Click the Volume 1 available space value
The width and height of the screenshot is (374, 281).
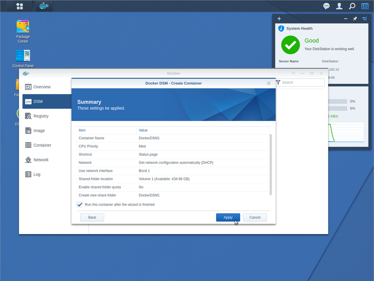pos(164,179)
